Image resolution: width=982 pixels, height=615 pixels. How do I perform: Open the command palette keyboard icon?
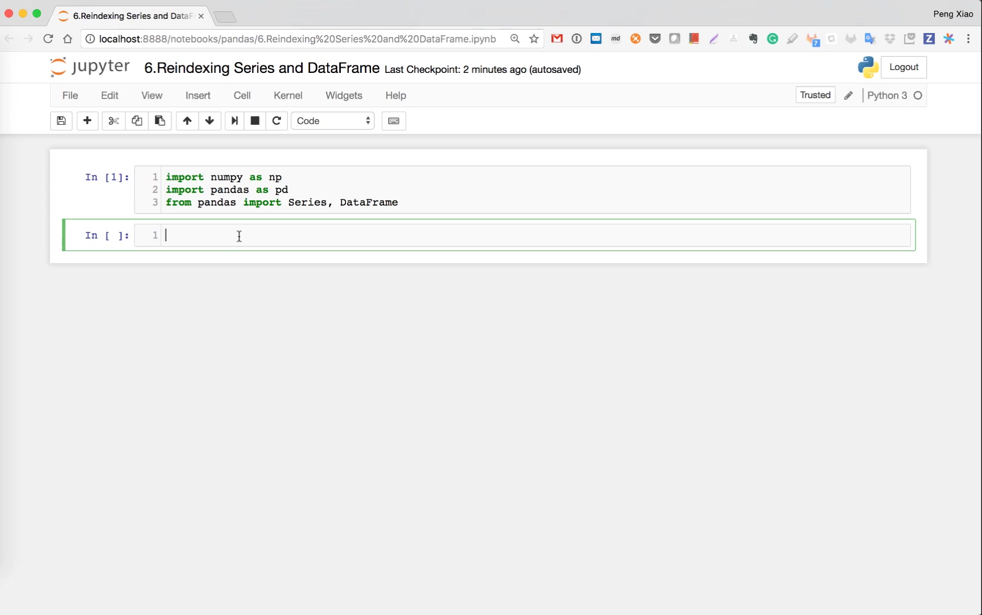pos(394,121)
